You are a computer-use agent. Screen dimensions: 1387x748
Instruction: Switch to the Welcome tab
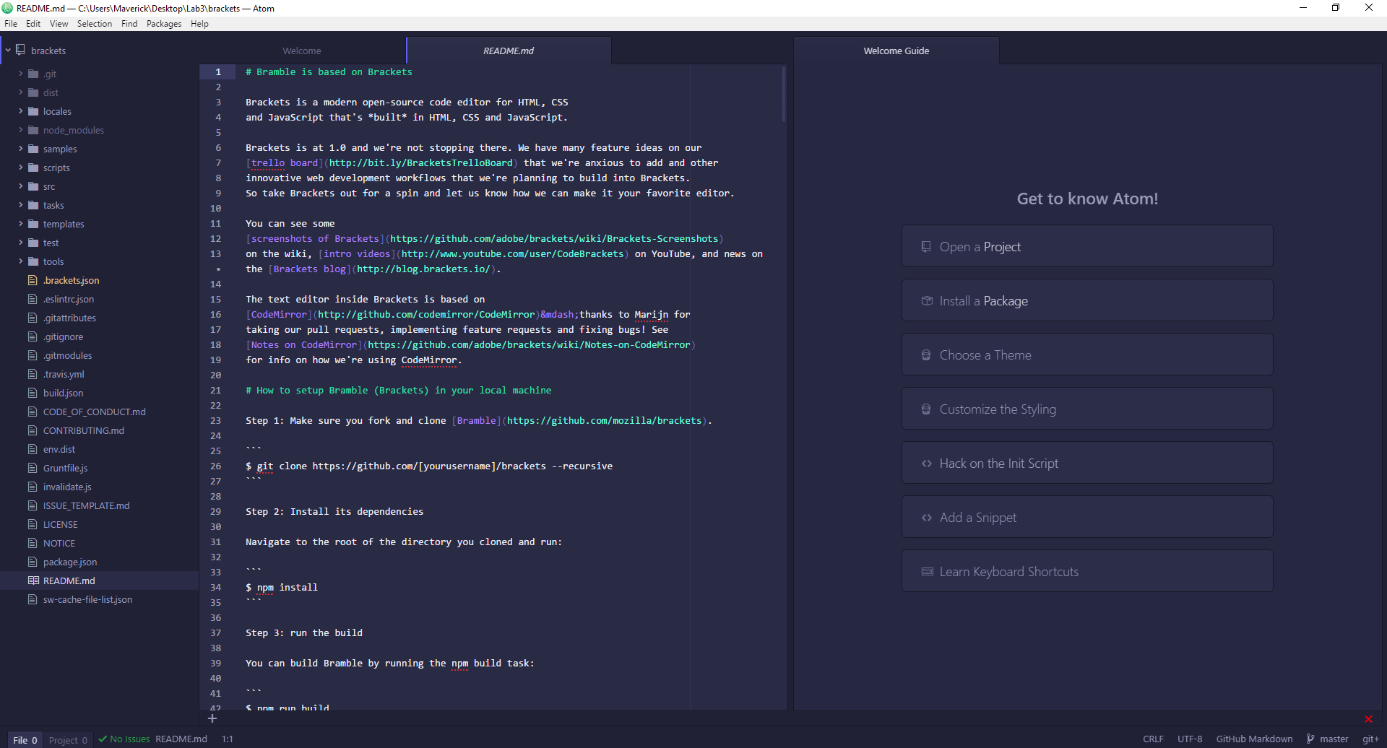[x=302, y=51]
